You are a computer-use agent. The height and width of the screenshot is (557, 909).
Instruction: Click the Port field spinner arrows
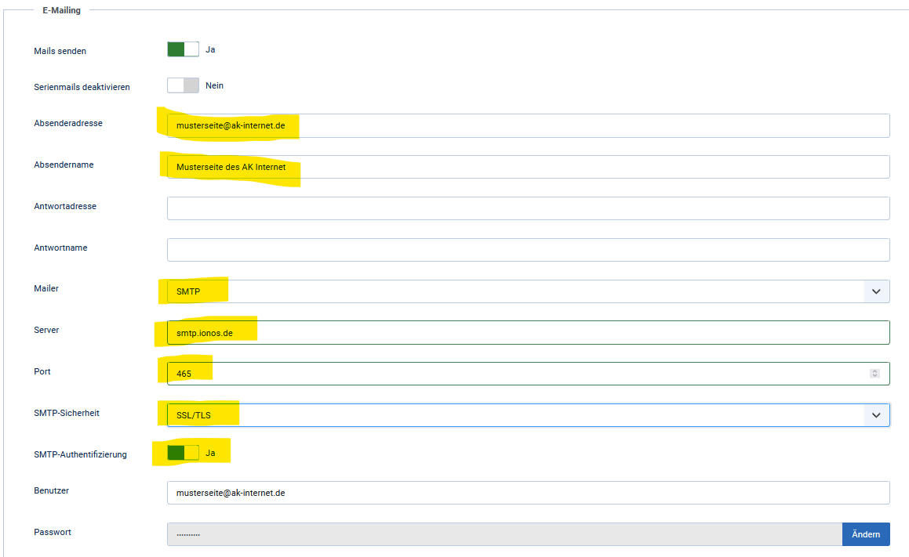point(874,374)
